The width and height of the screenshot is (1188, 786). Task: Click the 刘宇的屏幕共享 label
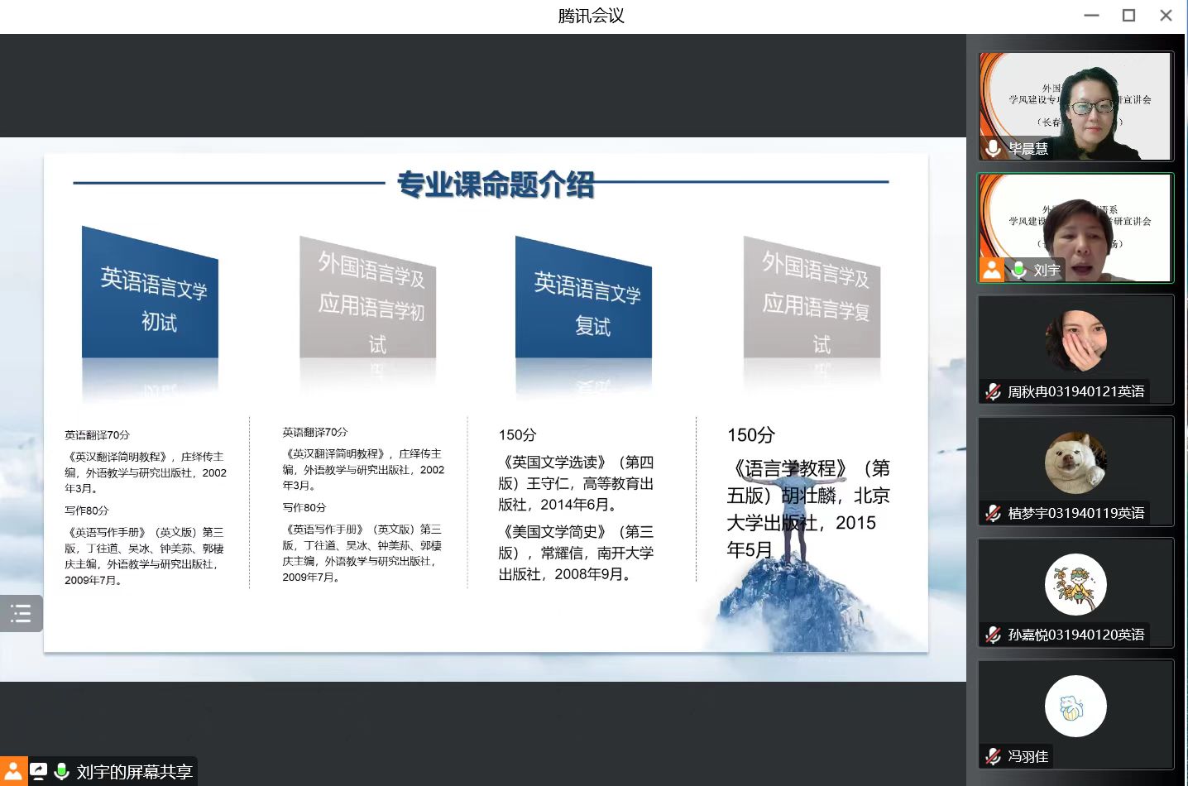point(134,771)
